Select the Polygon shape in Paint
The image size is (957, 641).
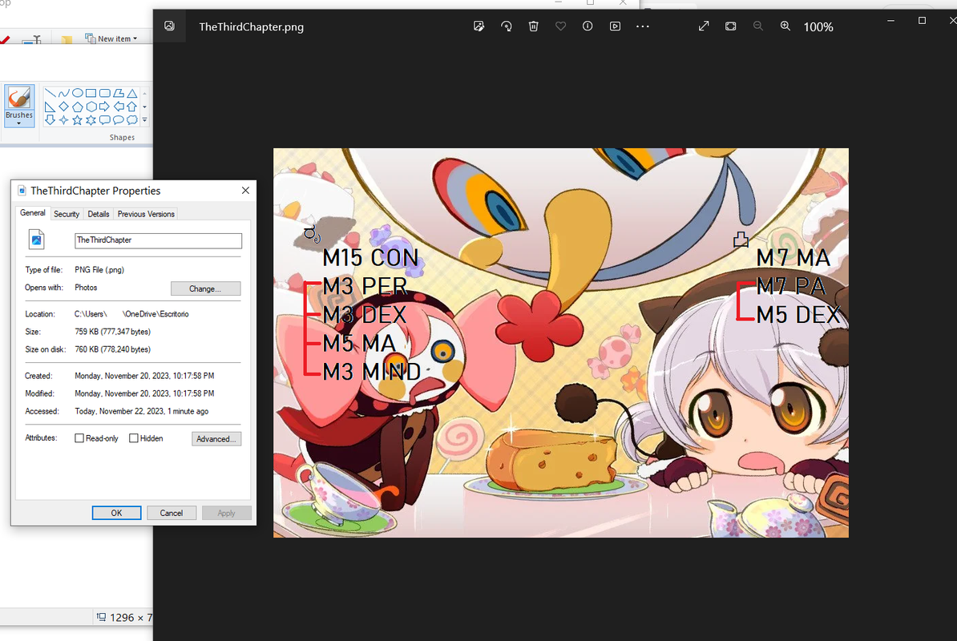point(119,93)
